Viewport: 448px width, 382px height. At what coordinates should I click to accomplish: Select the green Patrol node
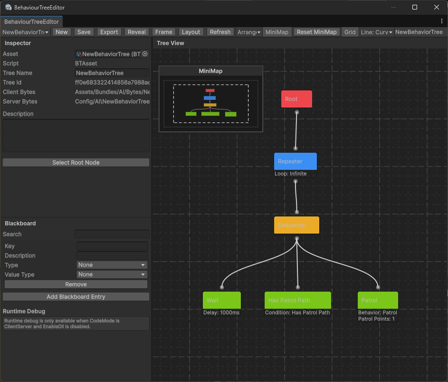click(378, 300)
